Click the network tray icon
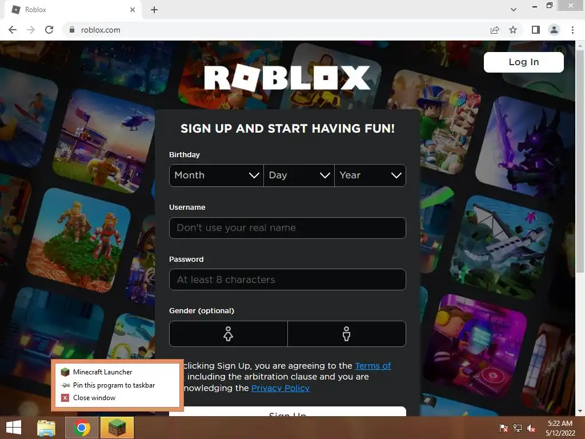 coord(518,428)
